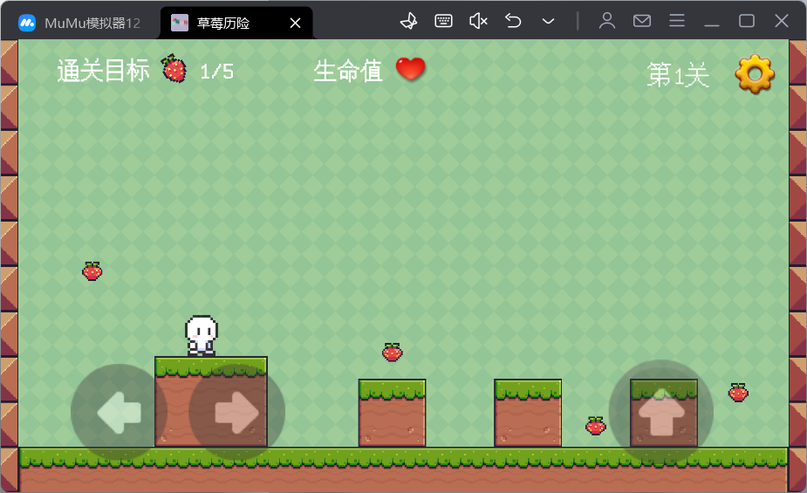Tap the jump up-arrow button
Image resolution: width=807 pixels, height=493 pixels.
661,412
